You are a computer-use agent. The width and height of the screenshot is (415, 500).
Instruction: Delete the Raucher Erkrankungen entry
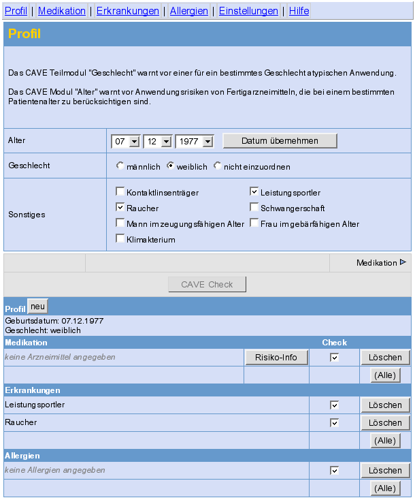click(x=385, y=423)
